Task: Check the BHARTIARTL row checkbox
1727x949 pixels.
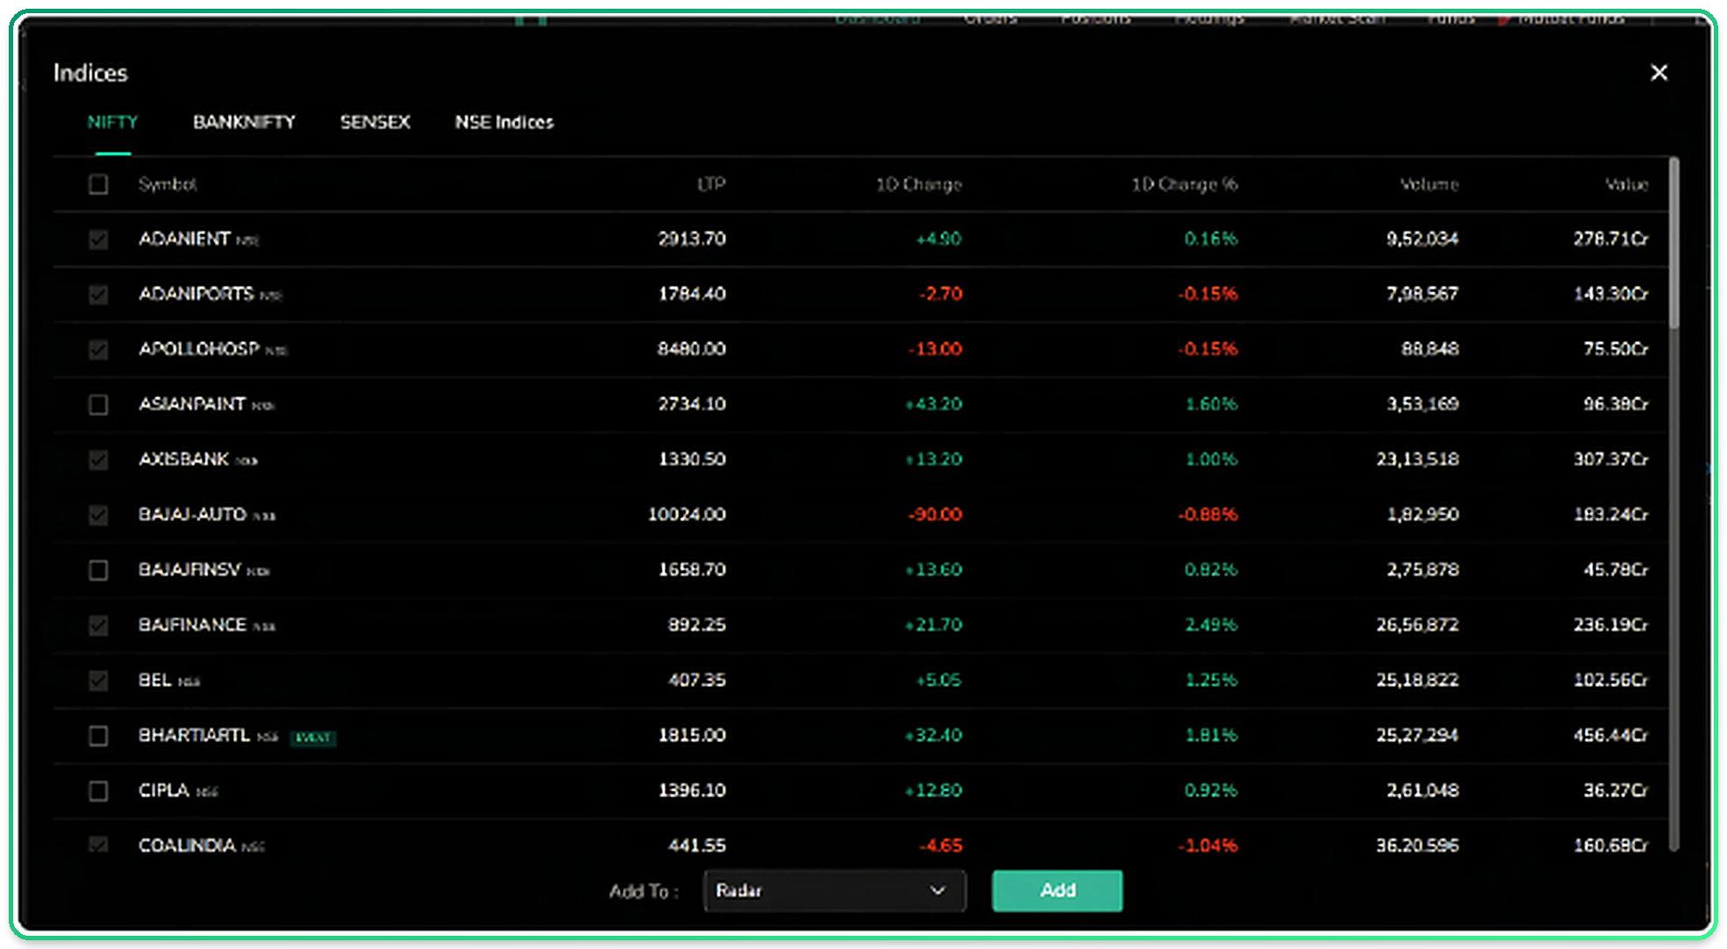Action: [98, 736]
